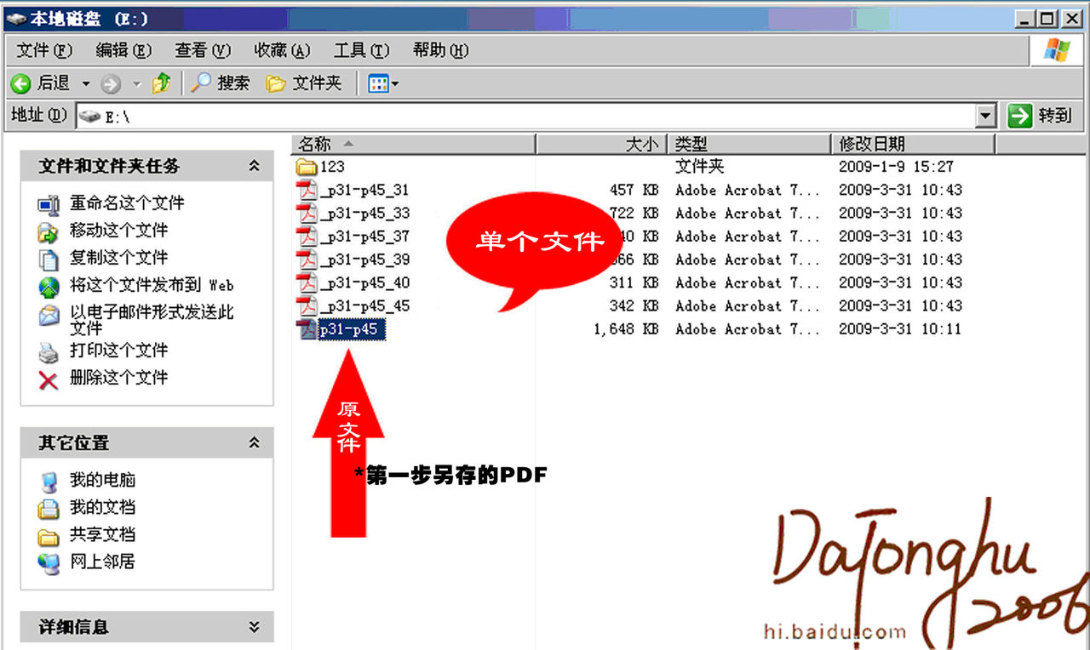Image resolution: width=1090 pixels, height=650 pixels.
Task: Collapse the 其它位置 panel
Action: pos(254,442)
